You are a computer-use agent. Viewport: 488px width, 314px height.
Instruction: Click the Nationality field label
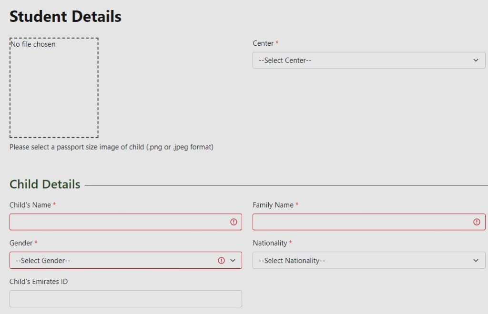(x=270, y=243)
